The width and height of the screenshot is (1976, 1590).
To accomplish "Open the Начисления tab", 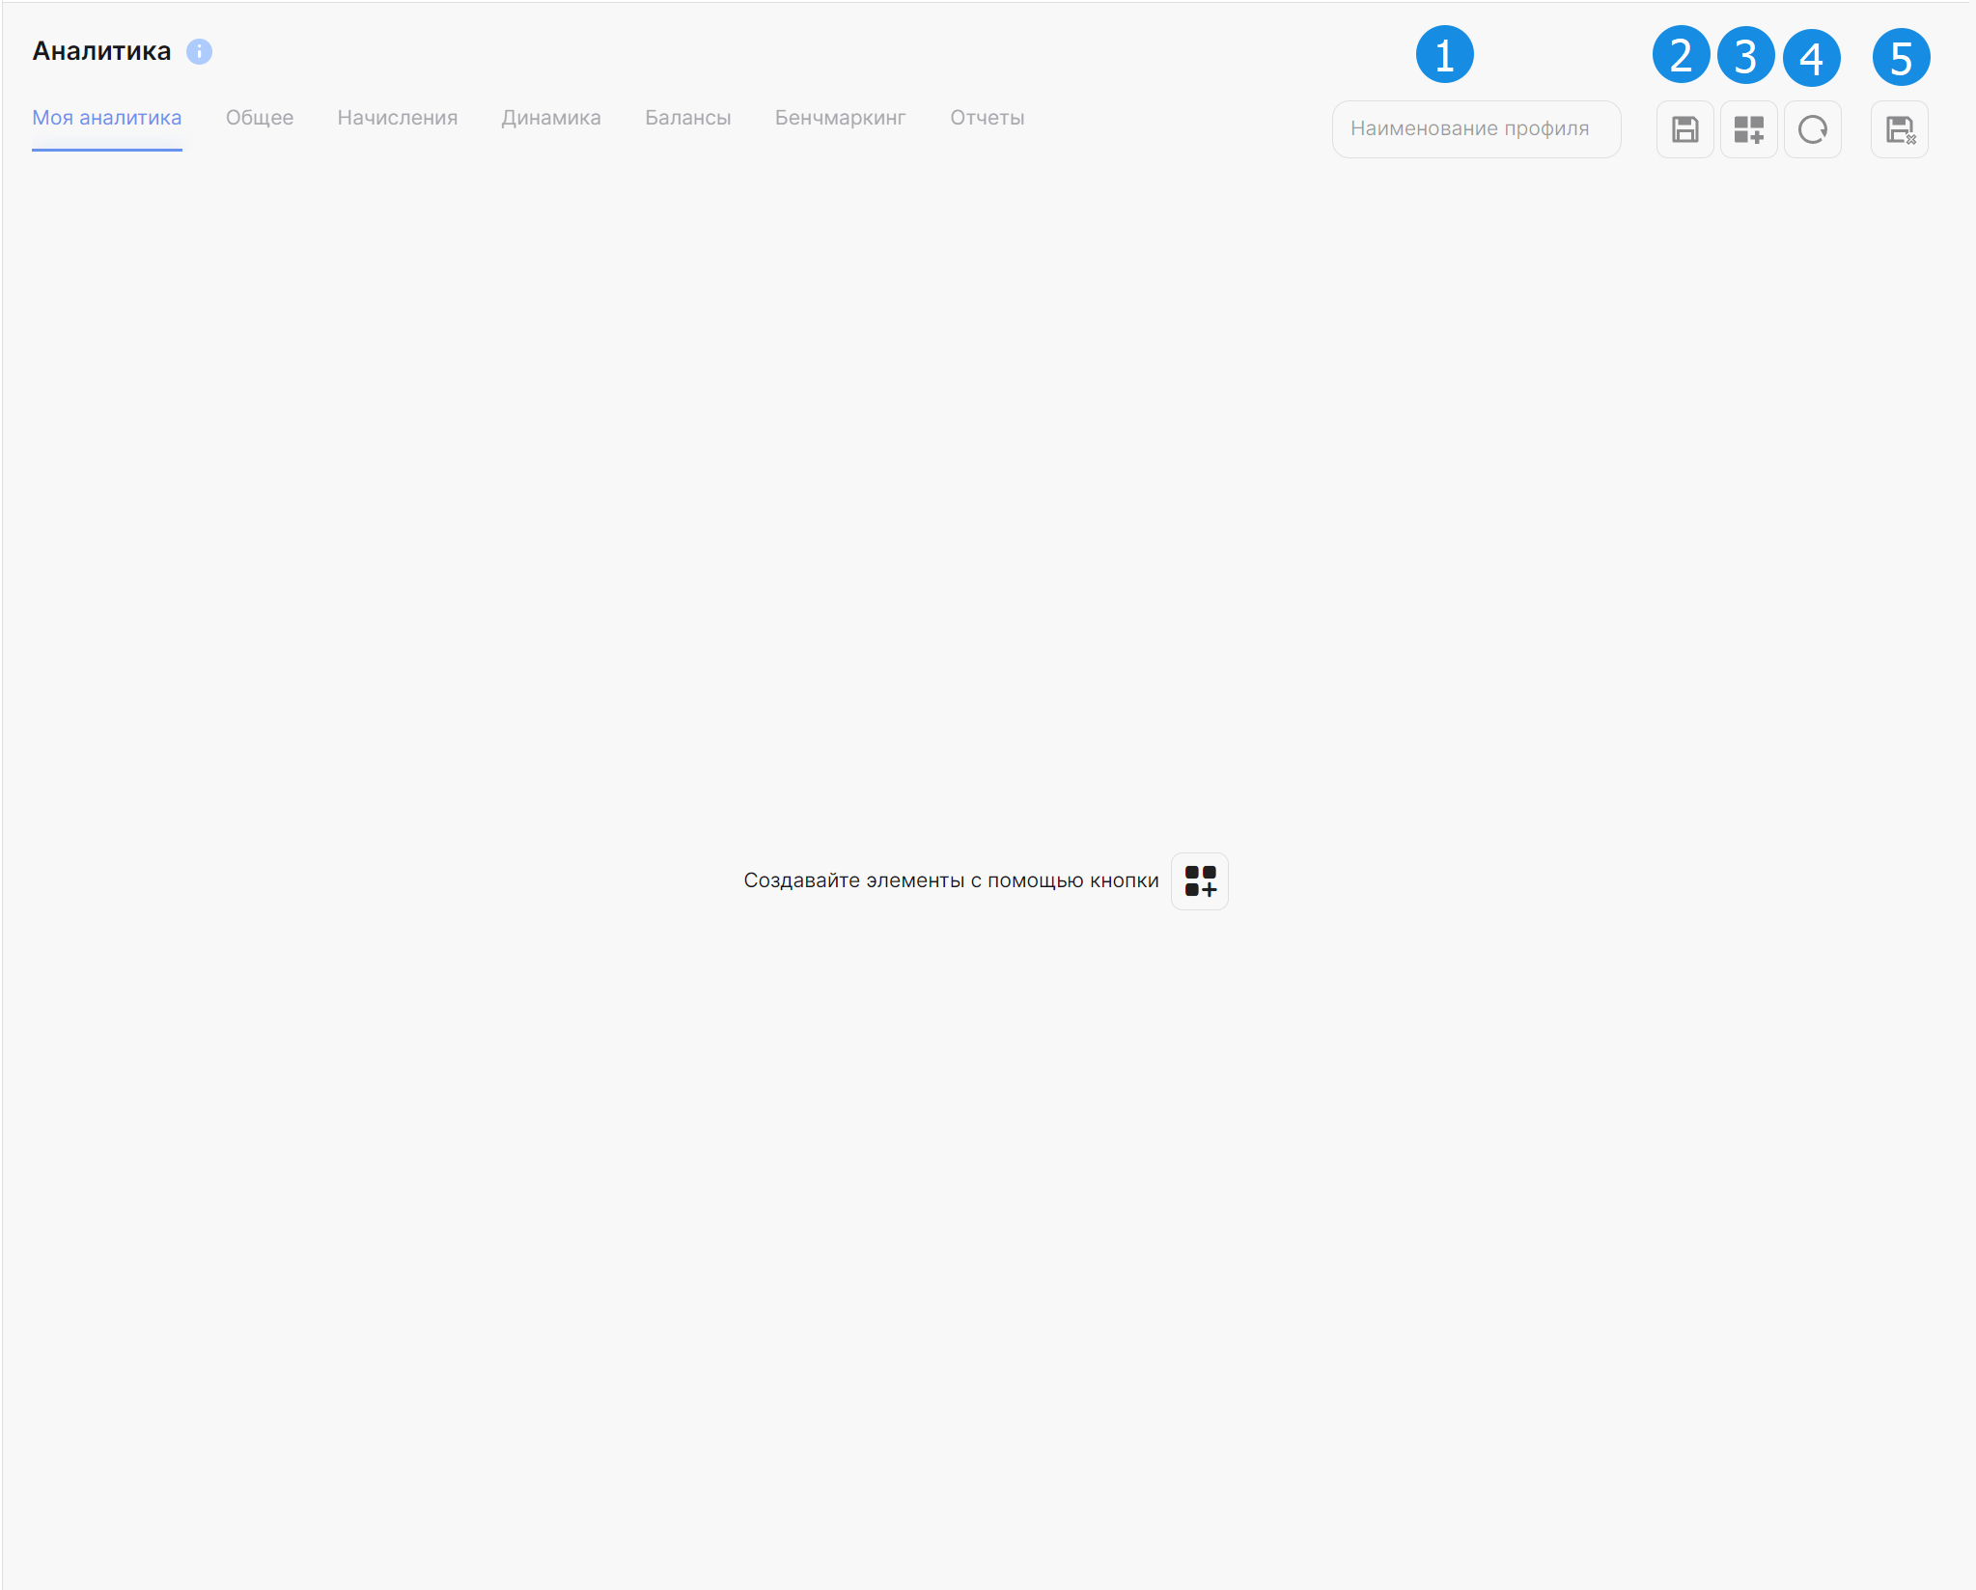I will pos(398,118).
